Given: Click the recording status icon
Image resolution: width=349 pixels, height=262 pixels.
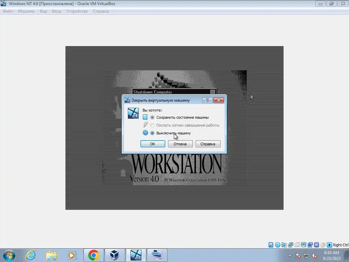Looking at the screenshot, I should (x=310, y=245).
